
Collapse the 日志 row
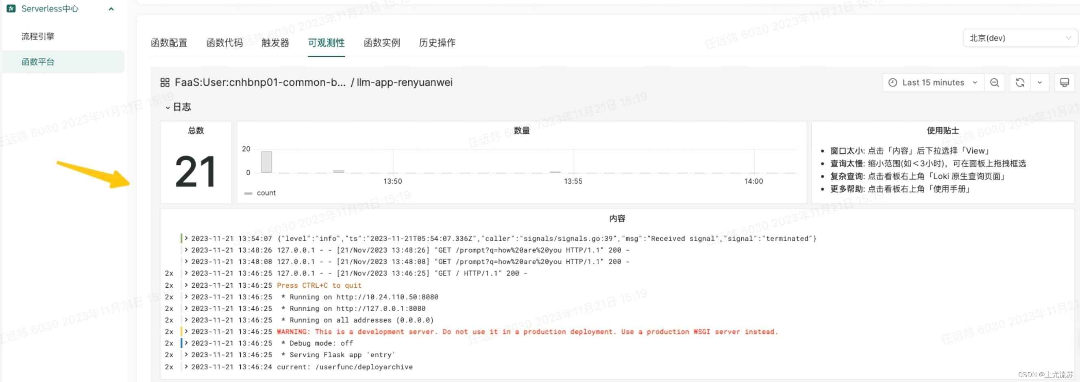(178, 107)
